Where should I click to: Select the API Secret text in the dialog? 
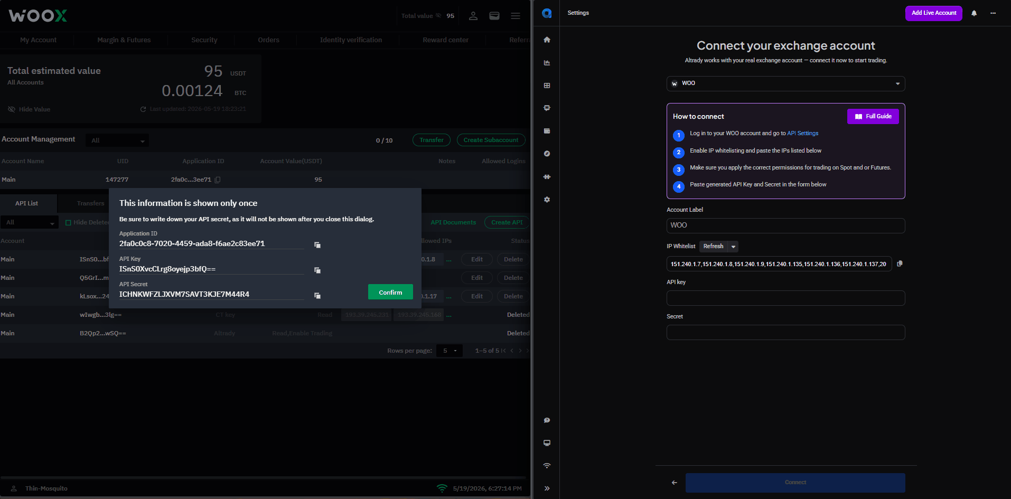[184, 295]
